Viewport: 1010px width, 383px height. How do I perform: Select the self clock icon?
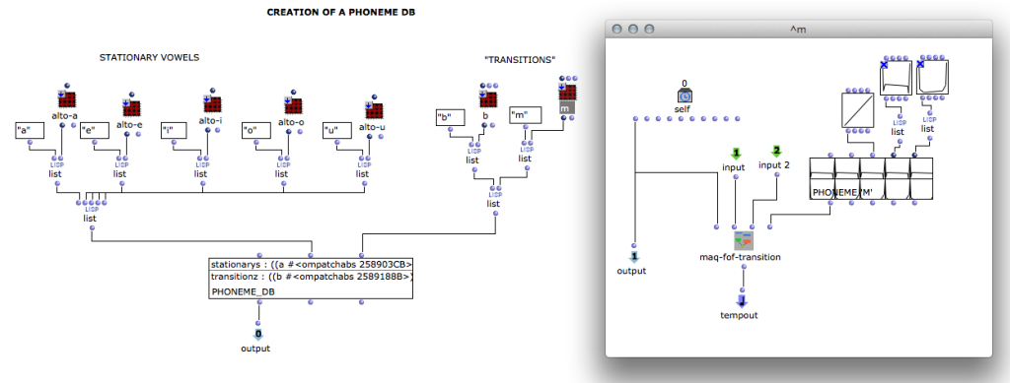click(685, 96)
